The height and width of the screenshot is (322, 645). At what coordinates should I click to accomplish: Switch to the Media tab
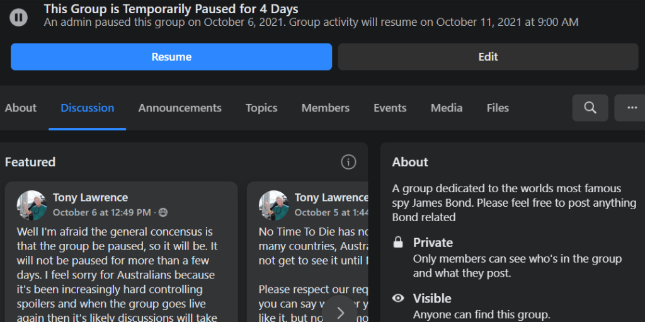tap(447, 108)
